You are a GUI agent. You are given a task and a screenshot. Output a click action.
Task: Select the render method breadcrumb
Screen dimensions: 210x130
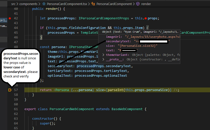tap(146, 4)
